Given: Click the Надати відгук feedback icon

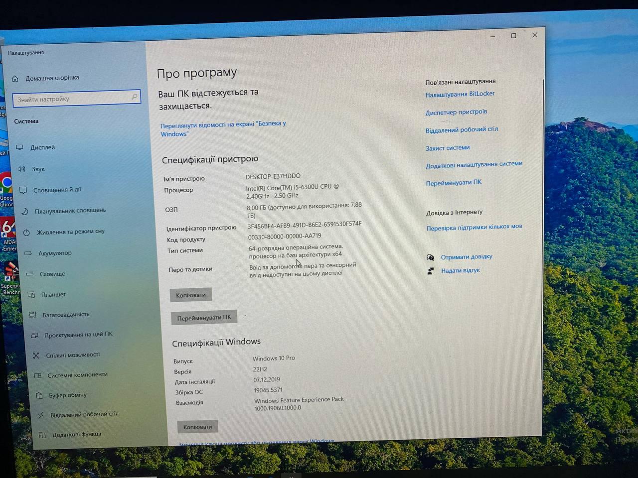Looking at the screenshot, I should (431, 271).
